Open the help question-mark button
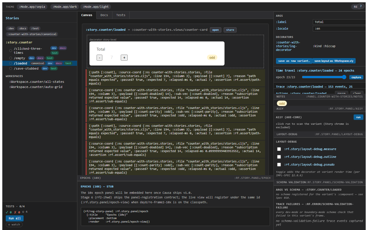The height and width of the screenshot is (230, 368). point(361,6)
